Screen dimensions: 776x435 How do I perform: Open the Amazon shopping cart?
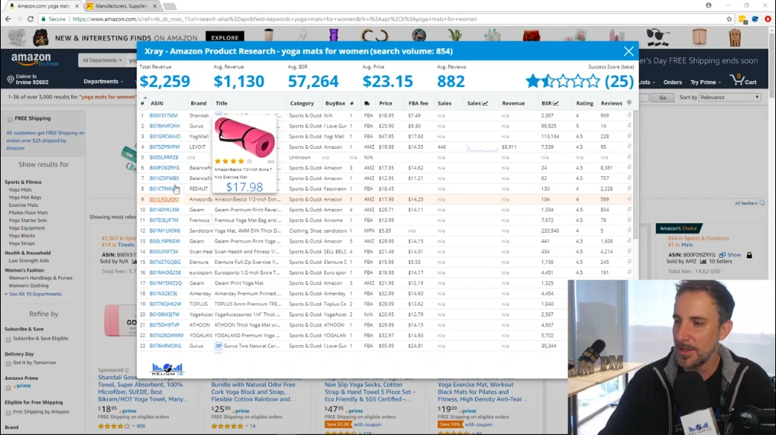(x=745, y=80)
